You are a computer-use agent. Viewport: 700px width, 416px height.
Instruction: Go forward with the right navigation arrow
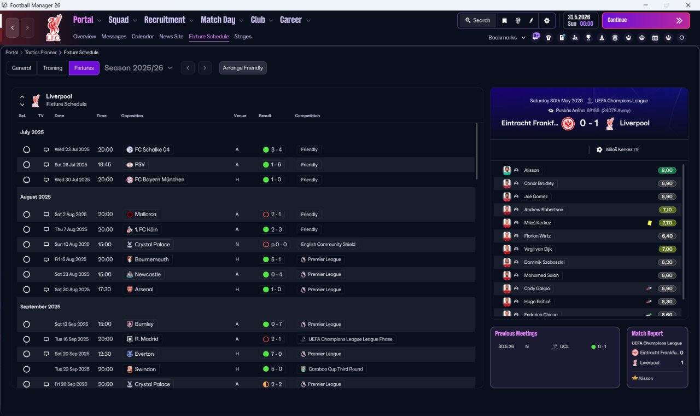27,27
